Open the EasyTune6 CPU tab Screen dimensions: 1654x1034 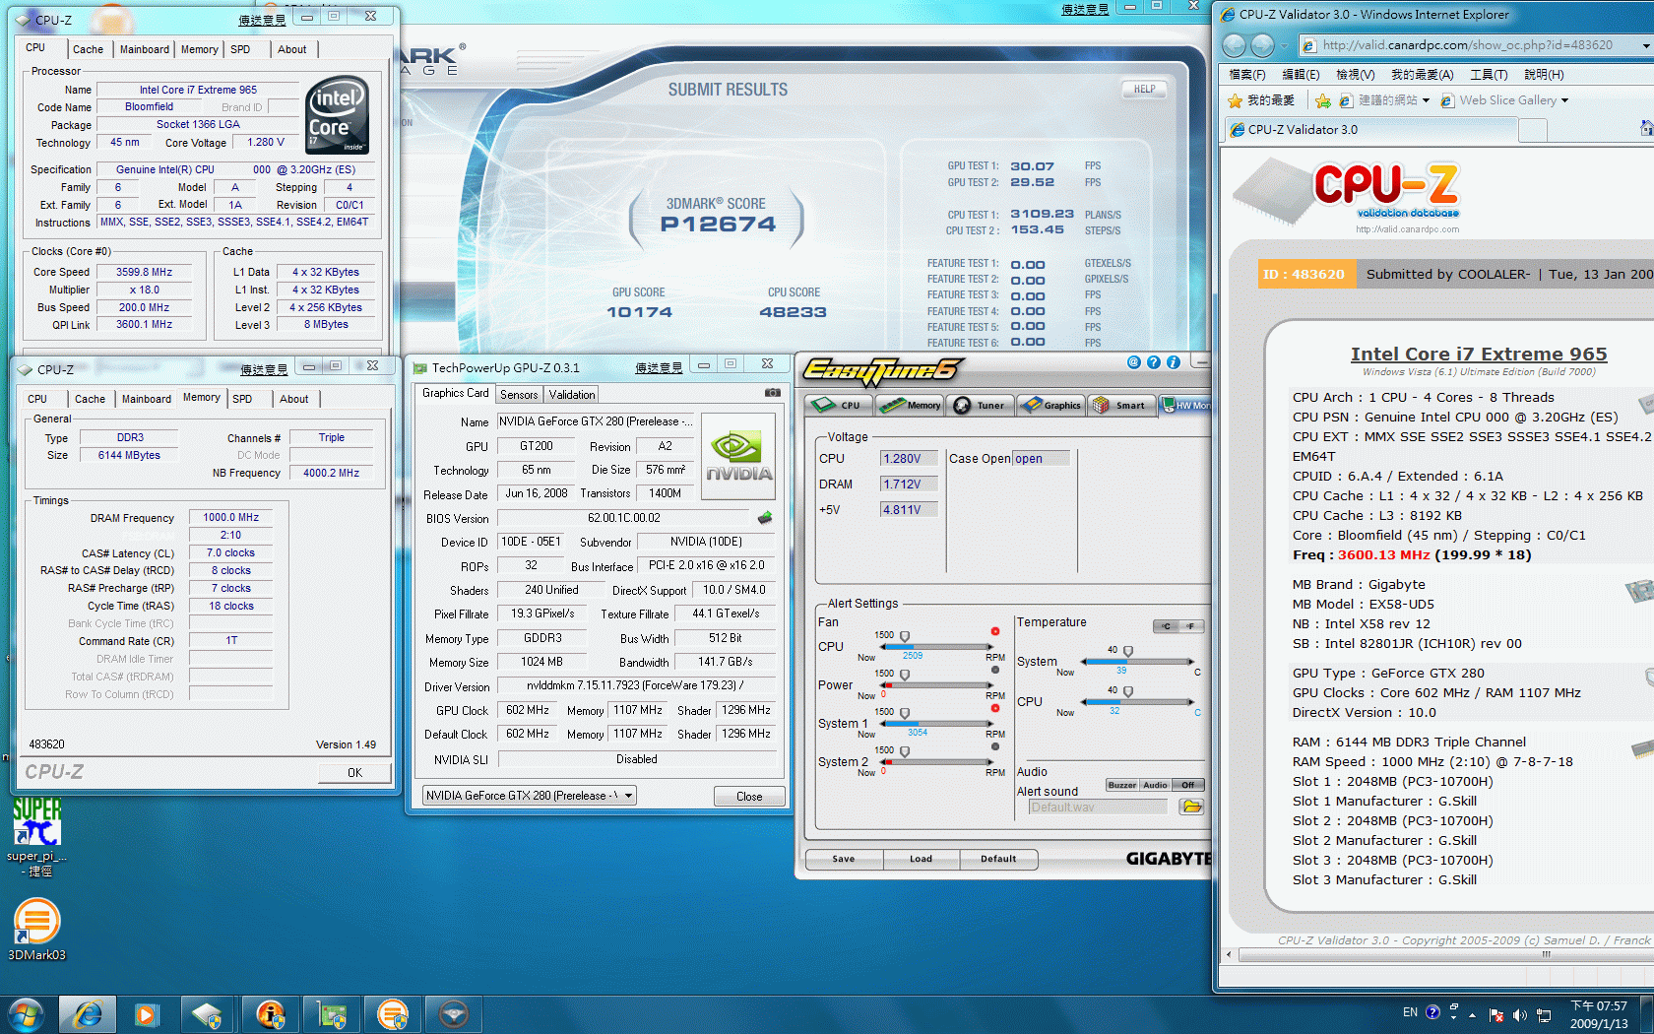(x=838, y=405)
